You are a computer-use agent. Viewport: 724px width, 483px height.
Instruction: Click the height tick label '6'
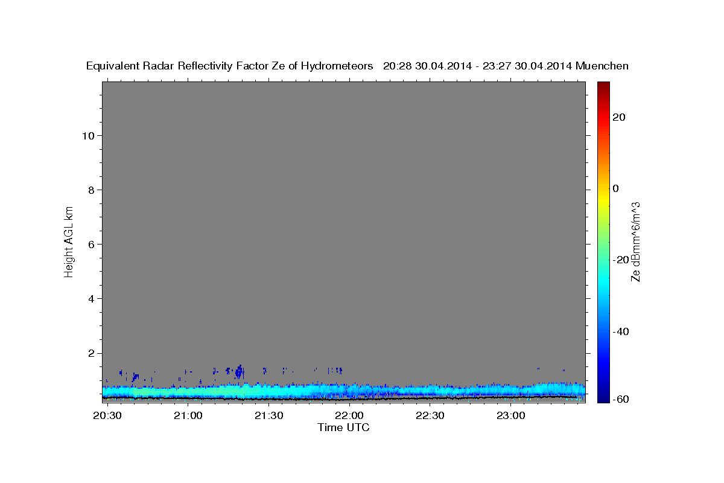point(90,244)
